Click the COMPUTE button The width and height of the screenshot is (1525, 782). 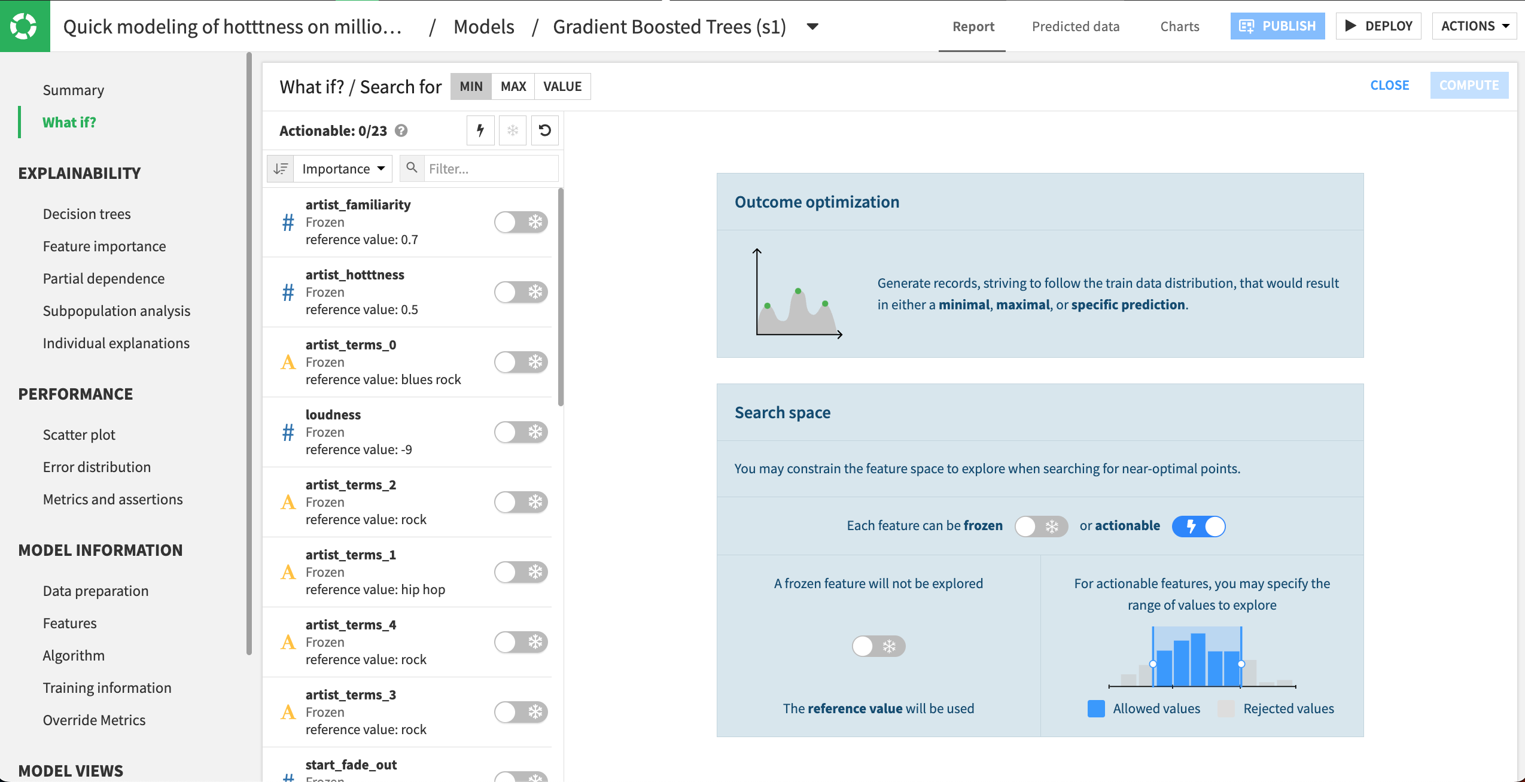1469,85
